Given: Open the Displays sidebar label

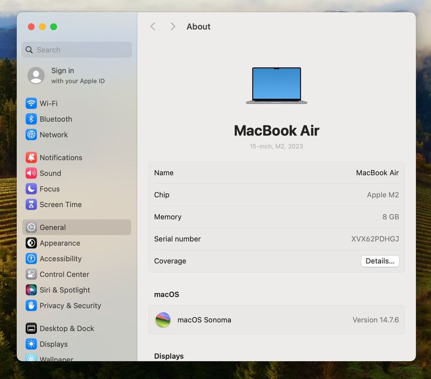Looking at the screenshot, I should 54,344.
